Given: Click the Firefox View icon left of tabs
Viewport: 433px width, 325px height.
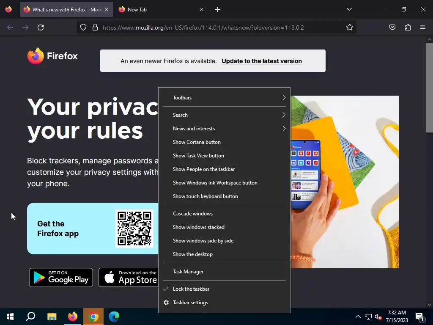Looking at the screenshot, I should (x=8, y=9).
